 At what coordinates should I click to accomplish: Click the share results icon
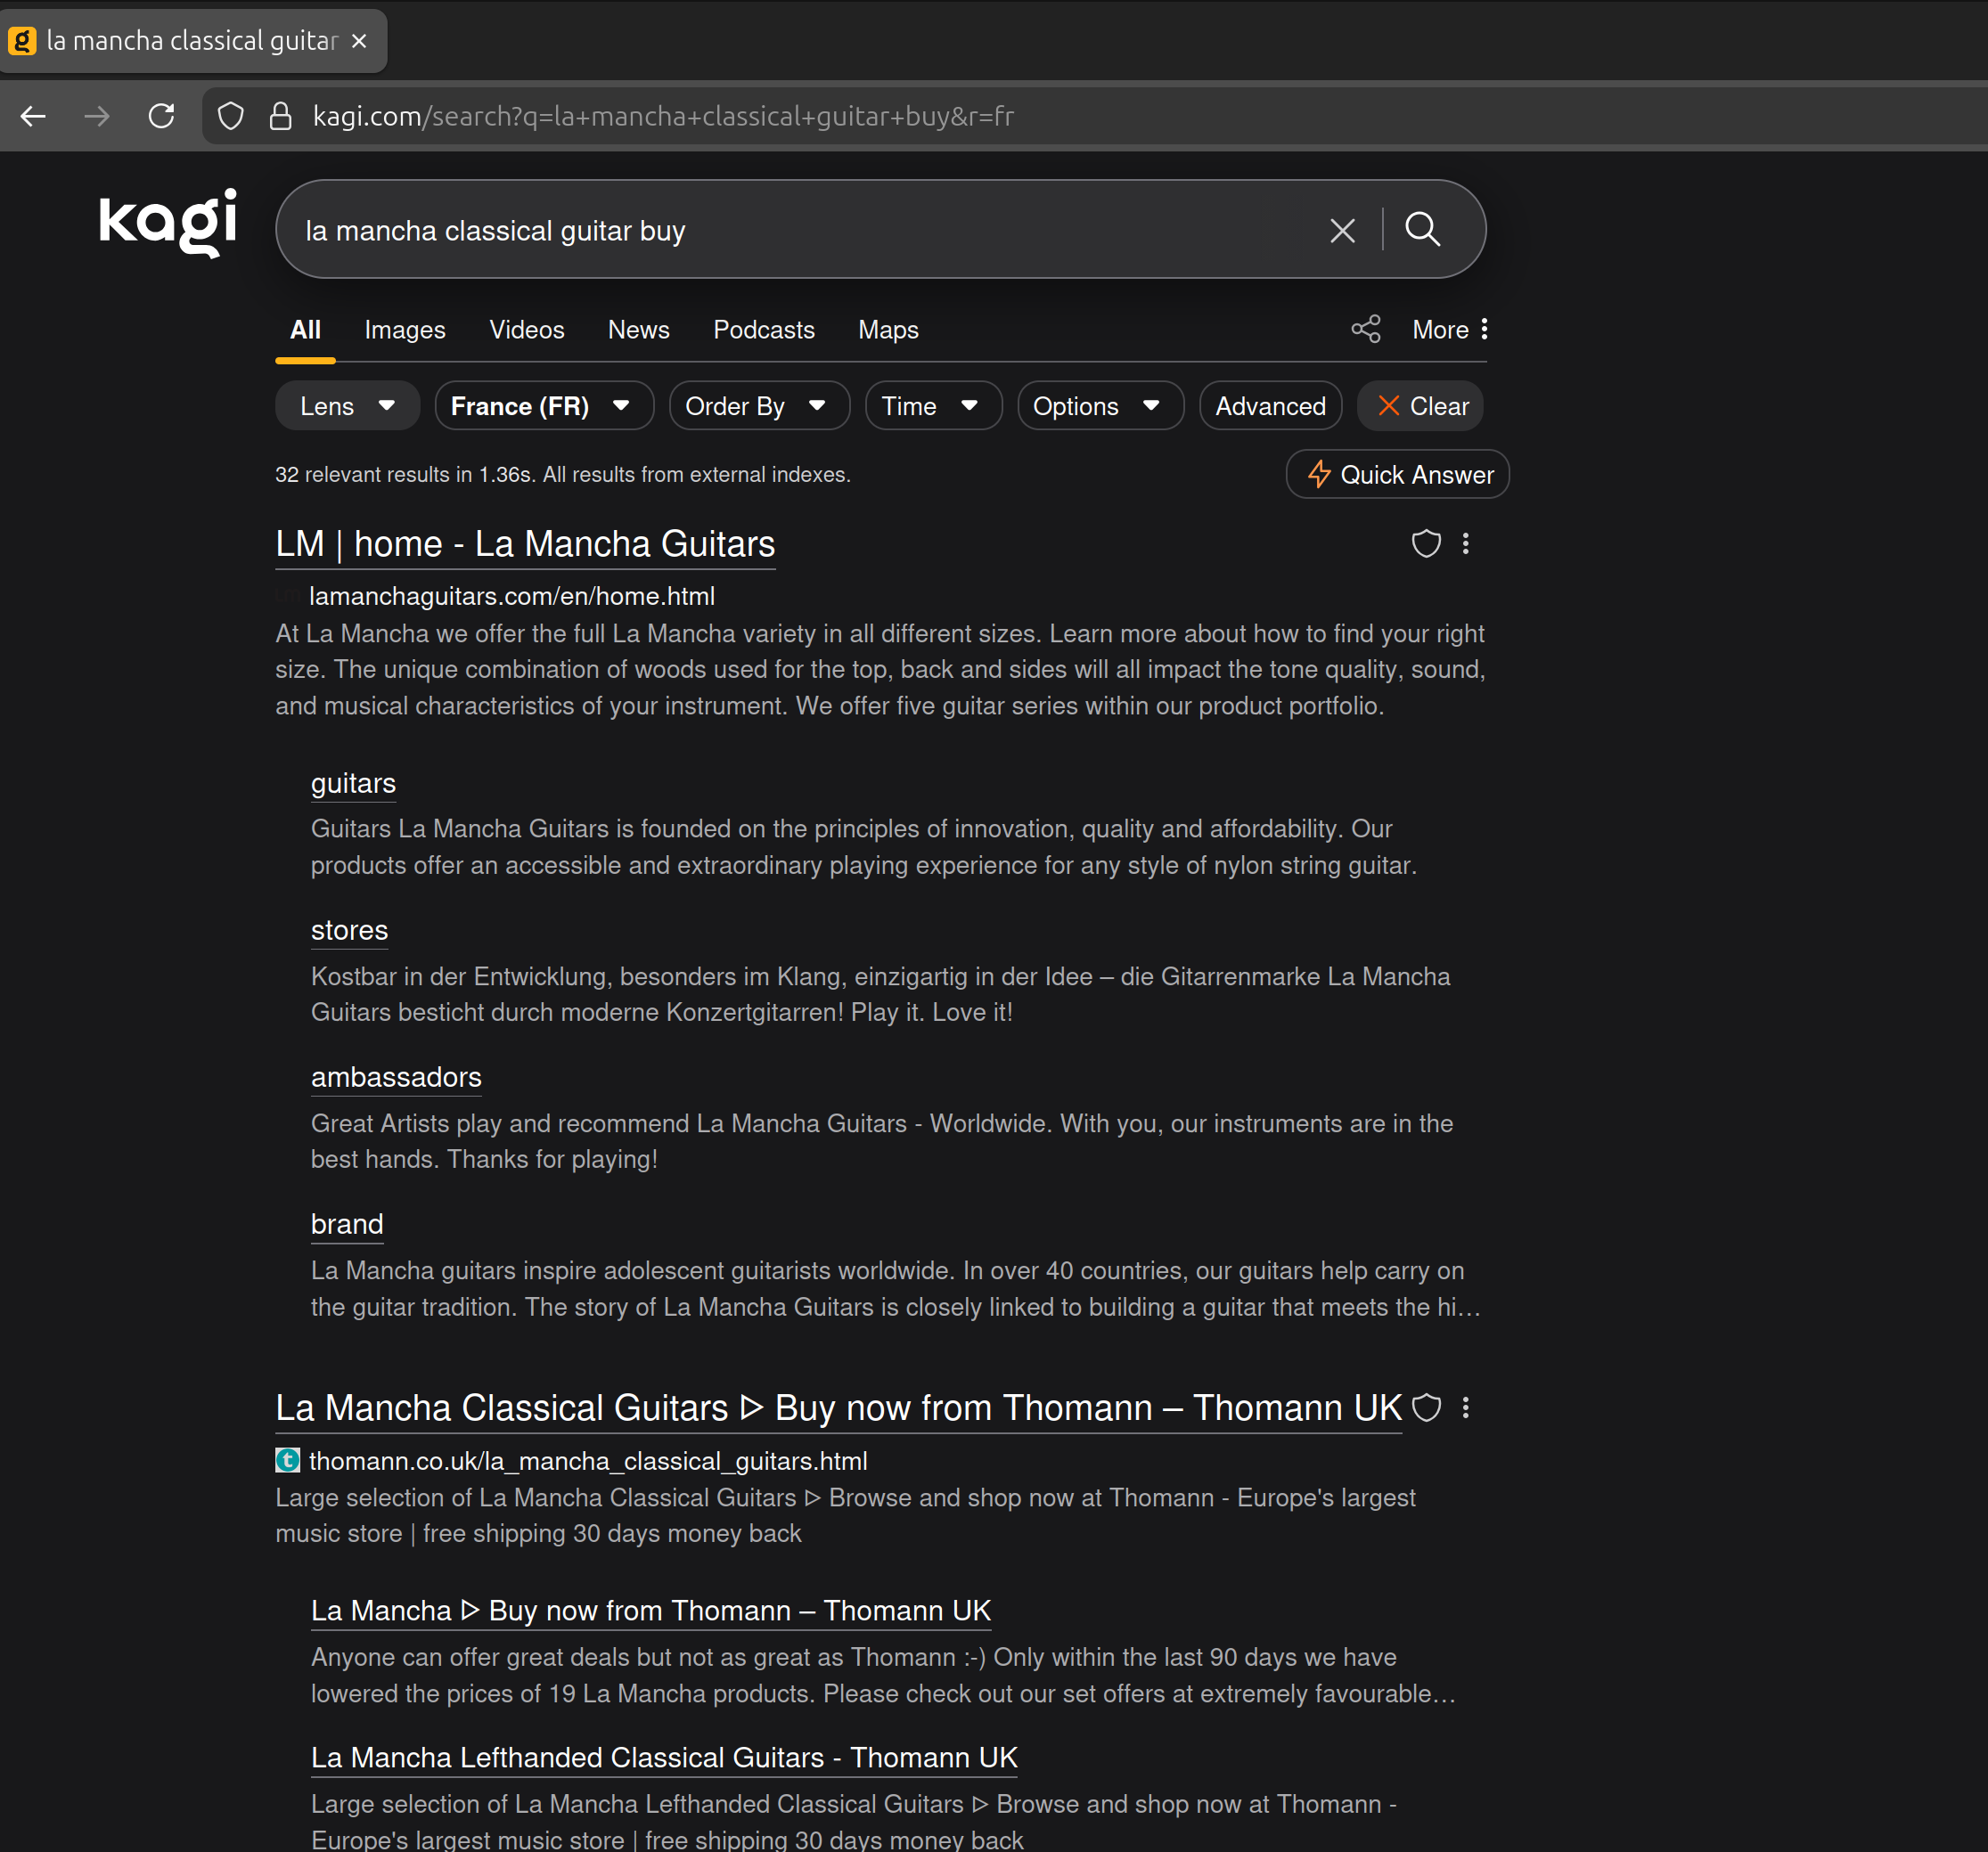(x=1365, y=330)
